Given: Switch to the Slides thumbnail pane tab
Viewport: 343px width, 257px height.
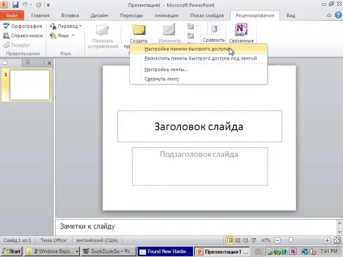Looking at the screenshot, I should (5, 63).
